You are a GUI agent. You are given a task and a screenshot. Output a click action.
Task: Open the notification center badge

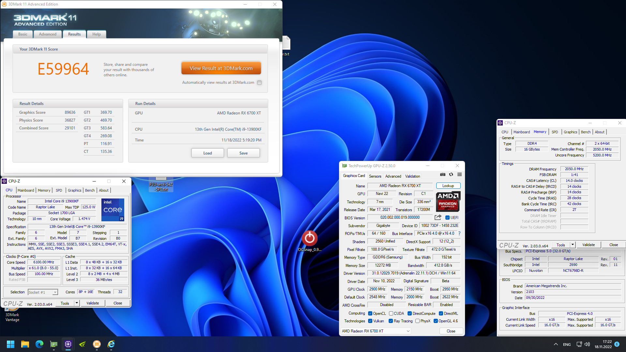point(617,344)
